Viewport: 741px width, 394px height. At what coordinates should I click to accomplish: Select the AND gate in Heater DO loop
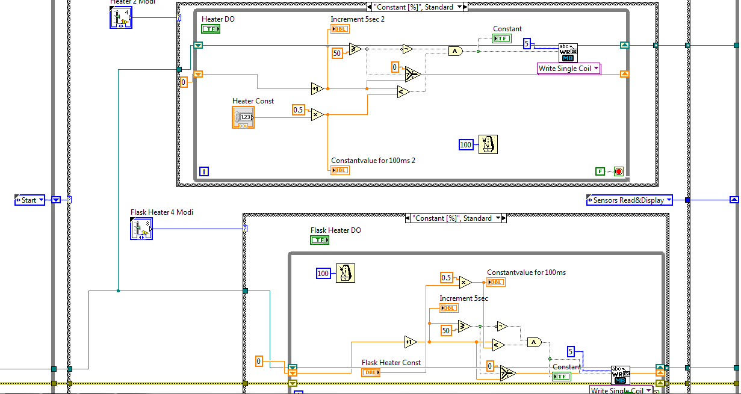455,51
